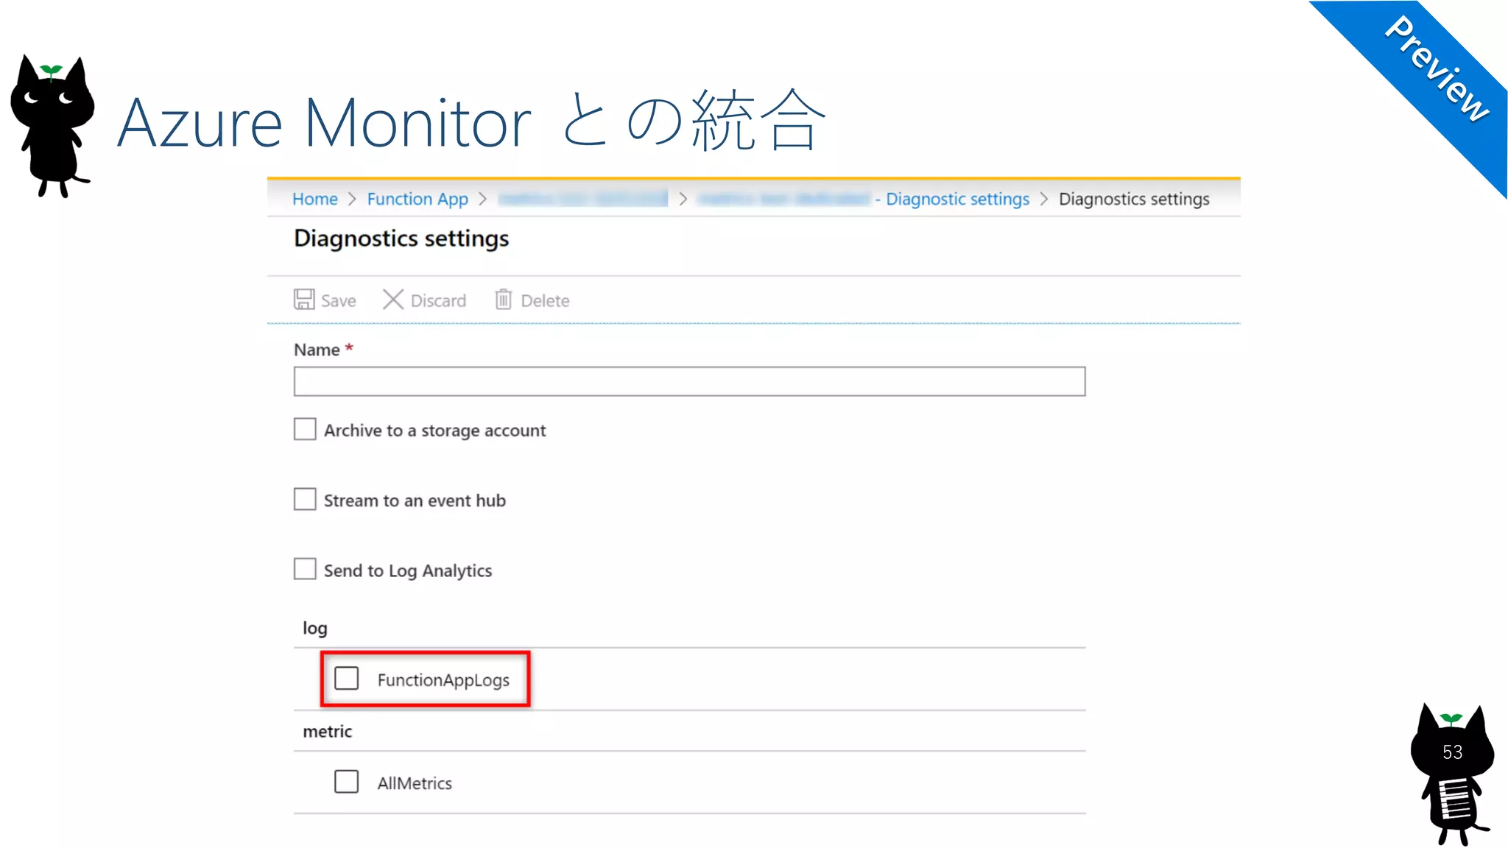Viewport: 1508px width, 848px height.
Task: Click the Discard label text
Action: pyautogui.click(x=438, y=300)
